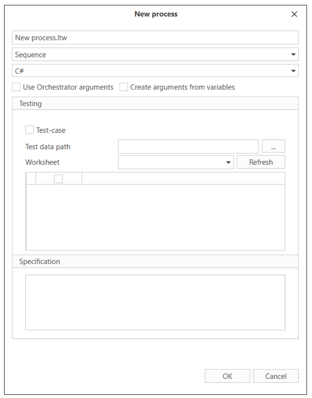Confirm with the OK button
The height and width of the screenshot is (398, 312).
click(227, 376)
